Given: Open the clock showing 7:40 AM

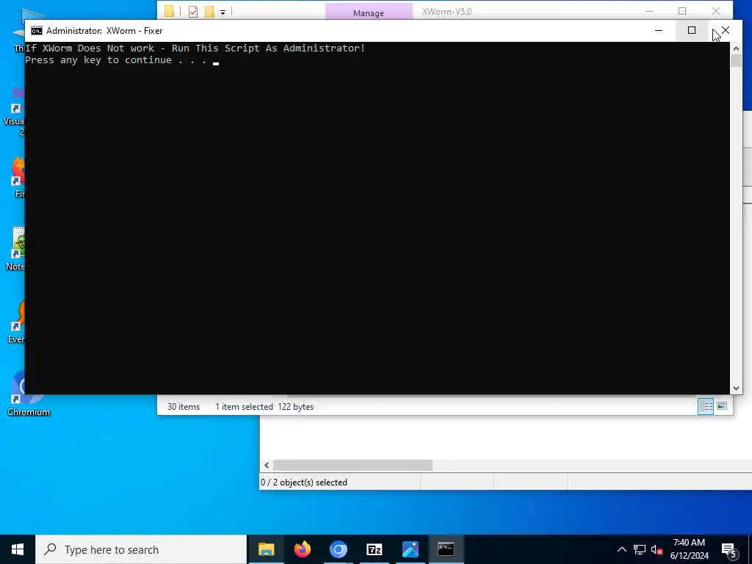Looking at the screenshot, I should click(x=689, y=549).
